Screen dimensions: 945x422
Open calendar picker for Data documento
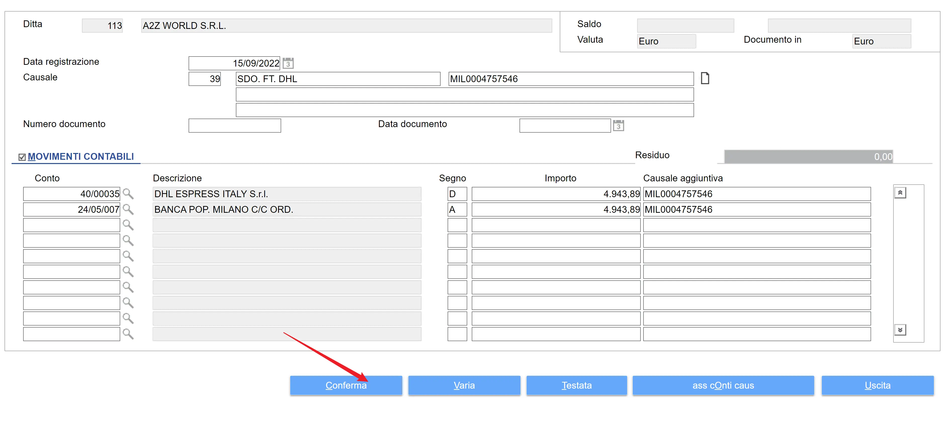[618, 126]
